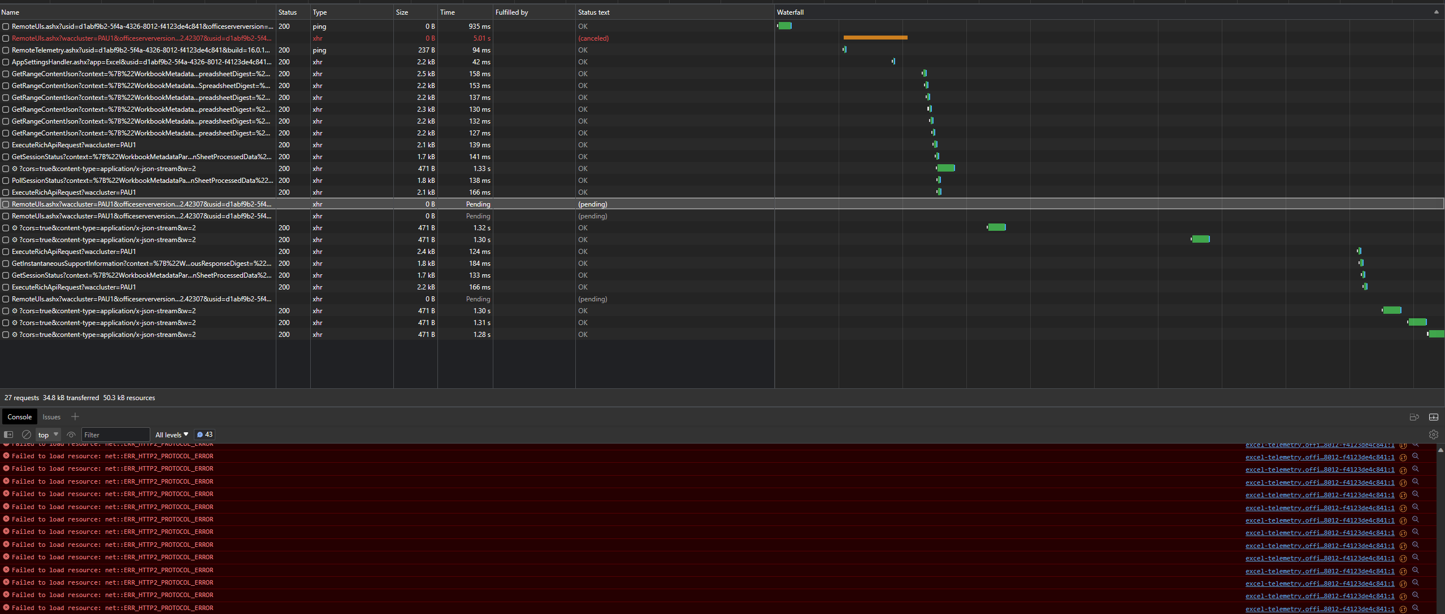Open the top JavaScript context dropdown
The height and width of the screenshot is (614, 1445).
48,435
